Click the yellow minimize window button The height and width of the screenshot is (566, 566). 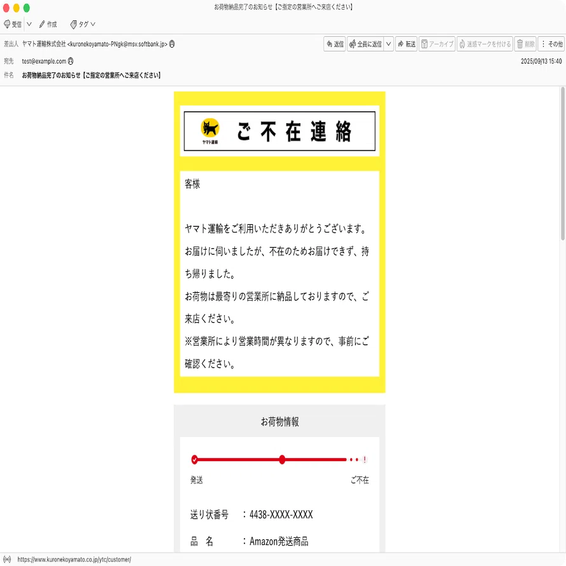pyautogui.click(x=17, y=8)
